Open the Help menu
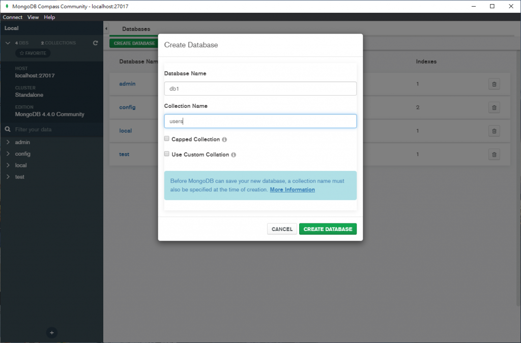This screenshot has width=521, height=343. pyautogui.click(x=49, y=17)
